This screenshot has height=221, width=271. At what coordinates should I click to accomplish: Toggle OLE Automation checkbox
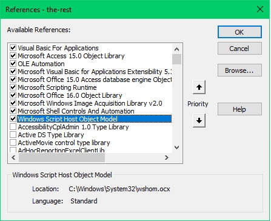(x=13, y=64)
